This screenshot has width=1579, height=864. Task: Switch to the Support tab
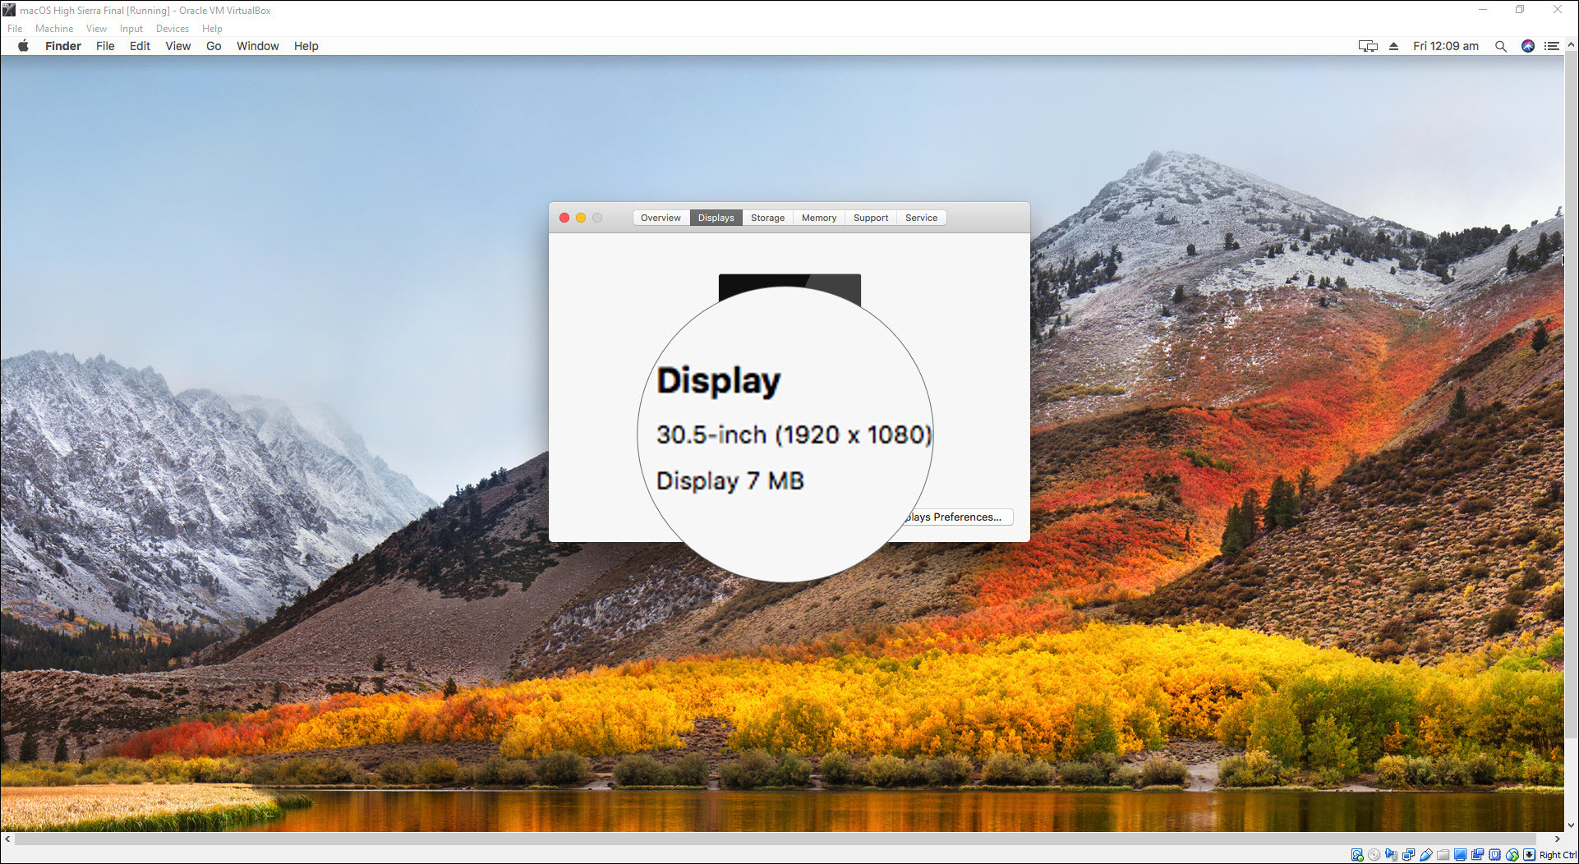(871, 218)
